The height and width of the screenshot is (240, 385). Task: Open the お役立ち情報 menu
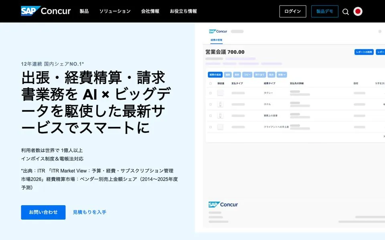click(183, 11)
